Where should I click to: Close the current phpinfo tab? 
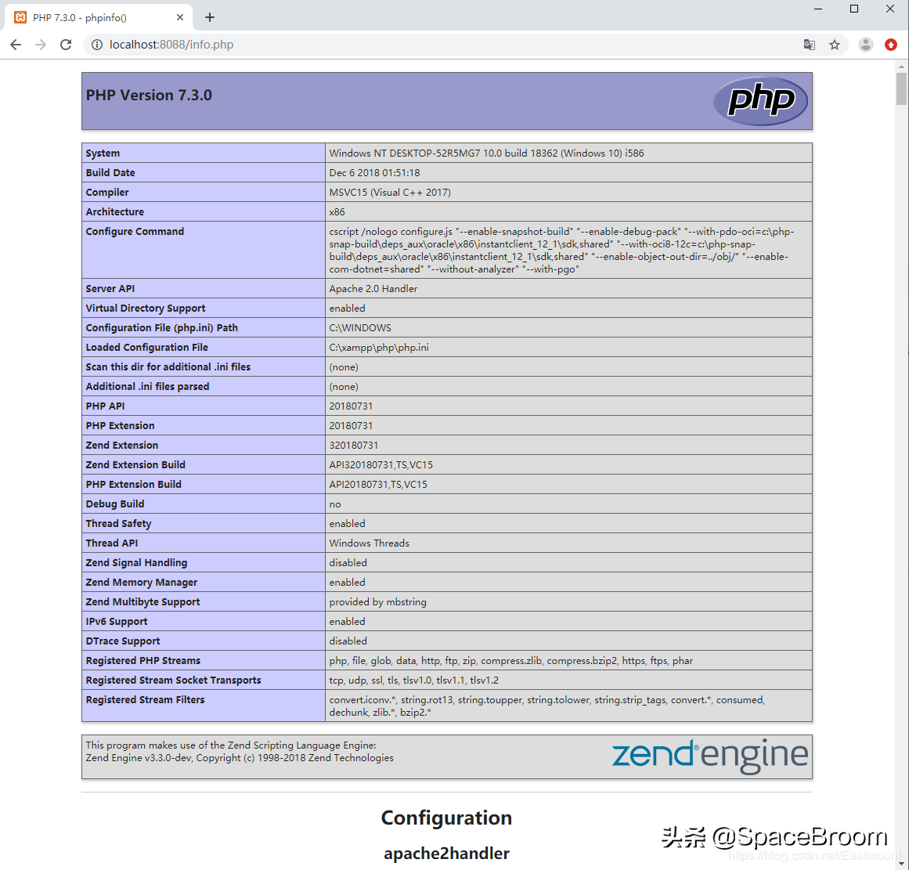pyautogui.click(x=180, y=16)
